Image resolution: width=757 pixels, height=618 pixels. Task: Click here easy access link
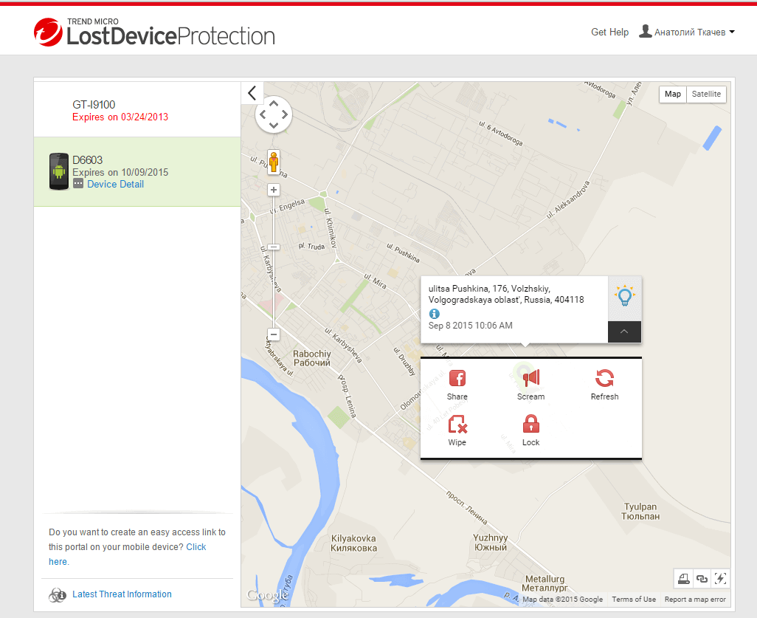128,555
